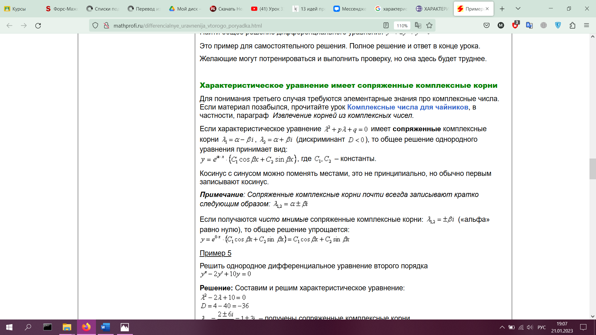The image size is (596, 335).
Task: Show site security info via crossed lock icon
Action: click(106, 25)
